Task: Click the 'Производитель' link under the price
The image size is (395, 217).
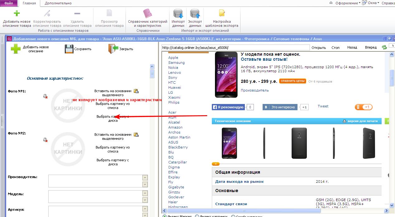Action: pyautogui.click(x=255, y=90)
